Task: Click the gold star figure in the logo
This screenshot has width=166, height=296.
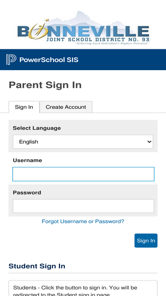Action: point(39,29)
